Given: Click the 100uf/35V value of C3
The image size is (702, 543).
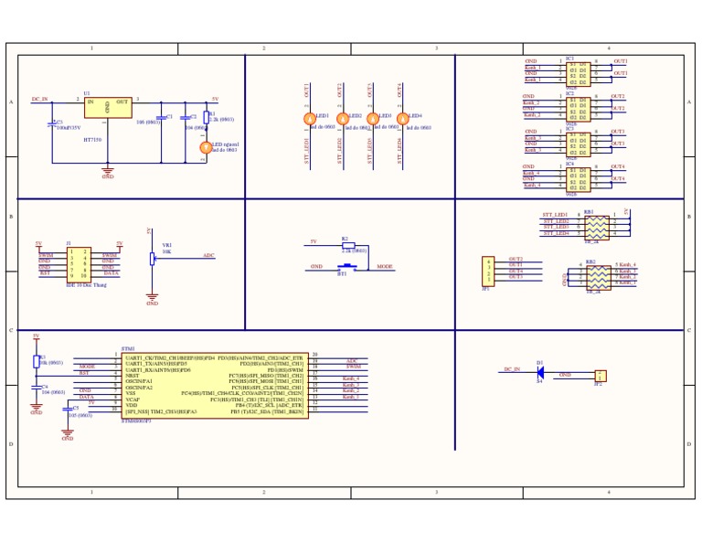Looking at the screenshot, I should [x=69, y=128].
